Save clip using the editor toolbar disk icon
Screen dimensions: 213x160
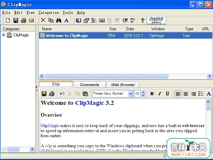[x=44, y=94]
